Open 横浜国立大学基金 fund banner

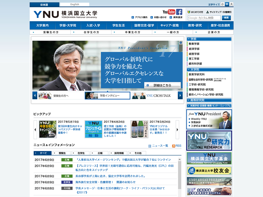click(x=209, y=158)
